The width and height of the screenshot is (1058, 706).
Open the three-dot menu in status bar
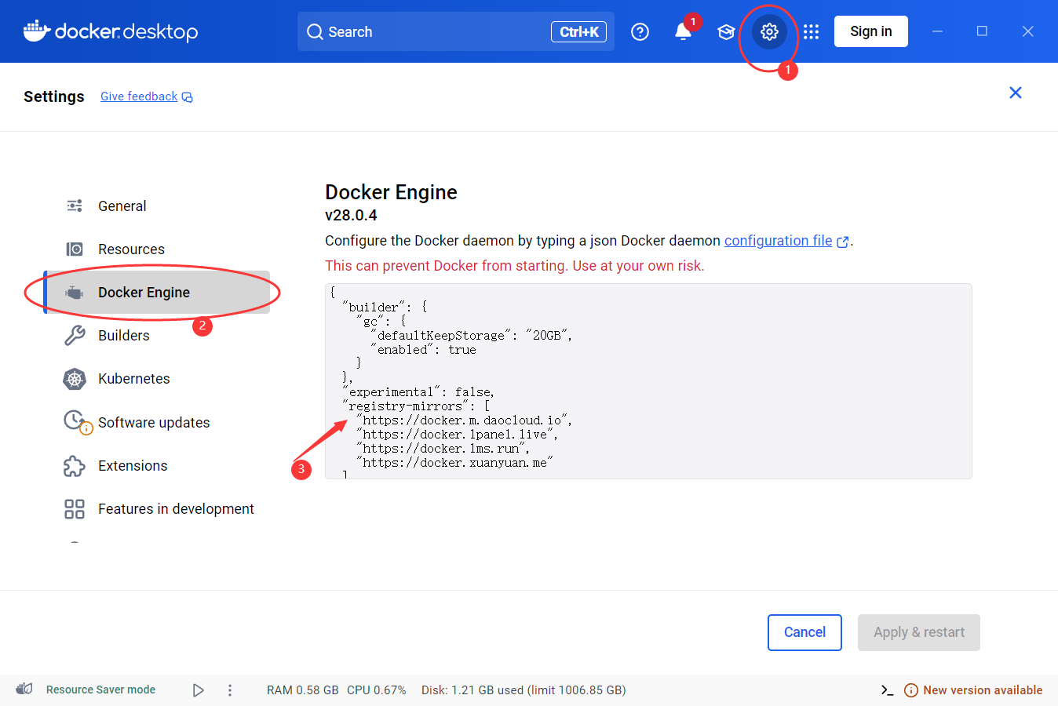click(230, 690)
